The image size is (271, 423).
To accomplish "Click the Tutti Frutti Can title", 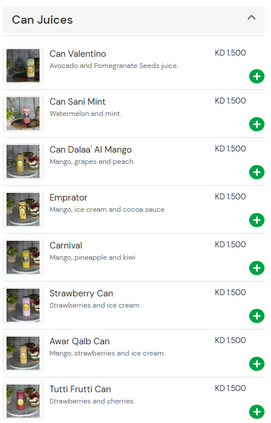I will pyautogui.click(x=80, y=389).
